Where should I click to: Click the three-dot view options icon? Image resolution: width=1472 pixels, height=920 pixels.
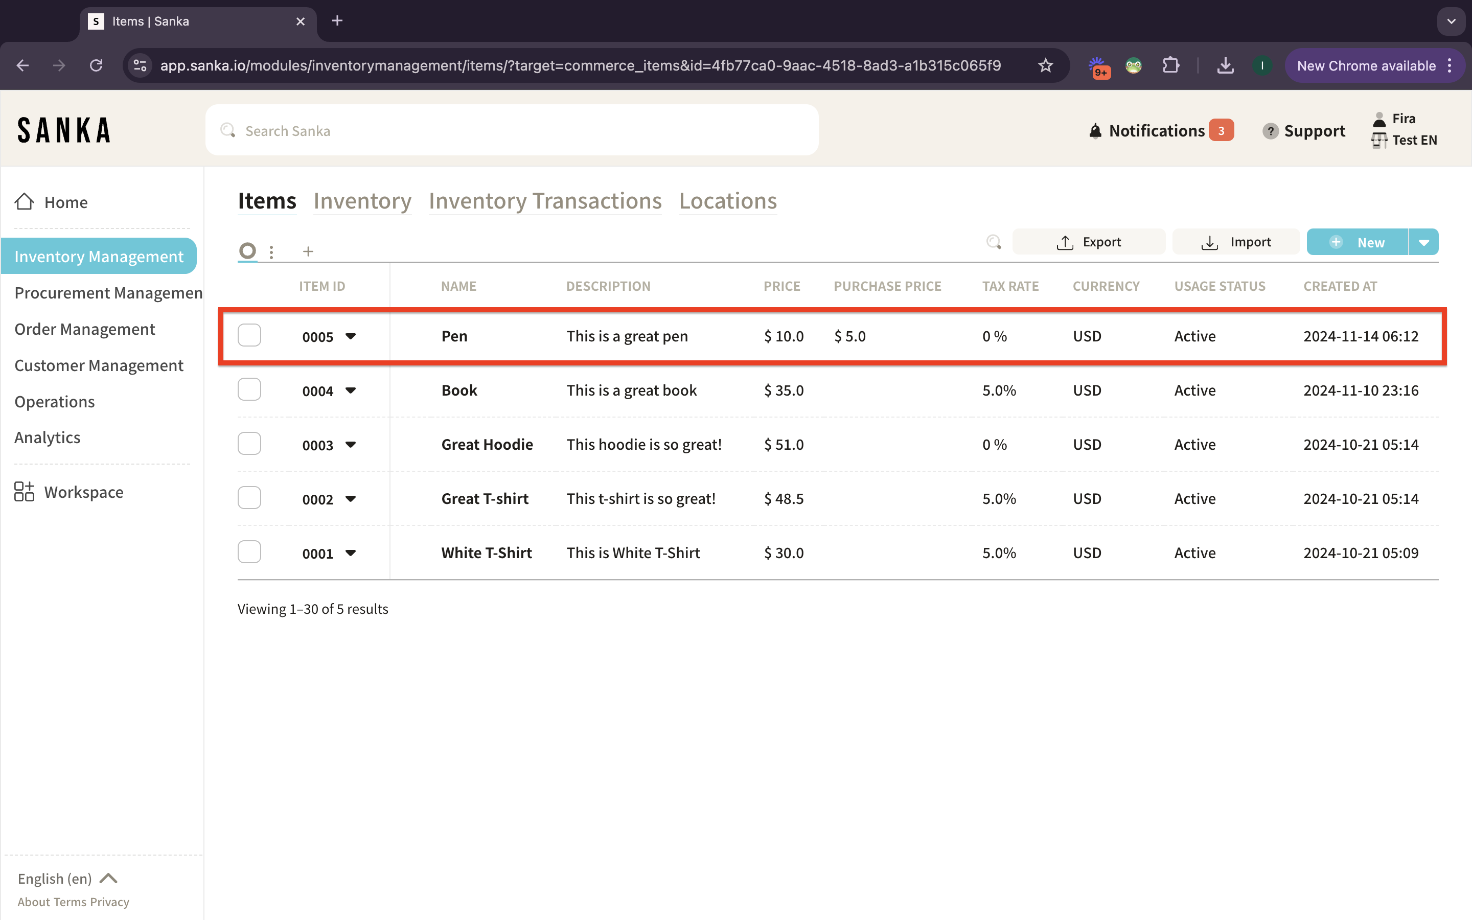tap(271, 251)
